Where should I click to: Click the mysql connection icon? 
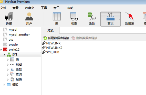[5, 30]
